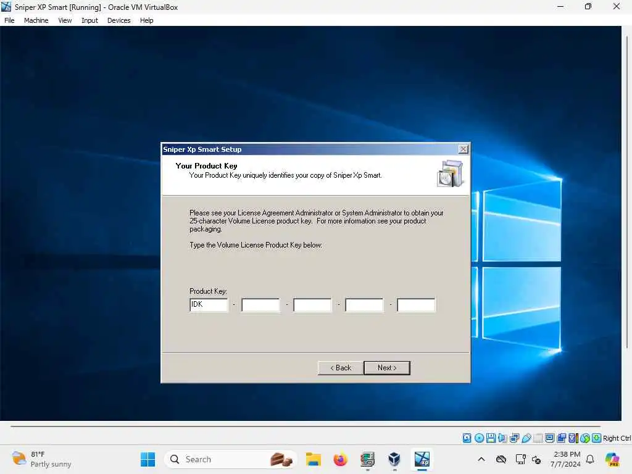Open the Windows Start menu
The height and width of the screenshot is (474, 632).
(x=148, y=459)
